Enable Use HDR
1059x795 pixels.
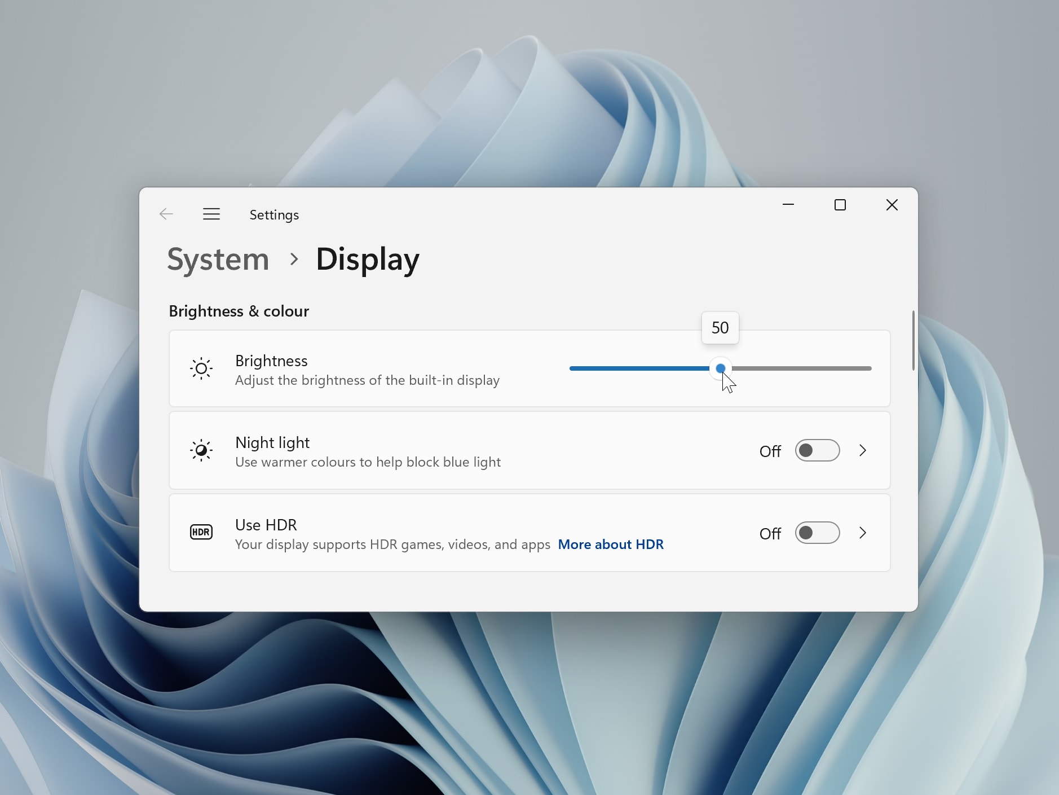817,532
